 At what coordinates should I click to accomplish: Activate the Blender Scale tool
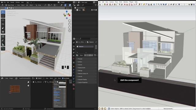(3, 28)
